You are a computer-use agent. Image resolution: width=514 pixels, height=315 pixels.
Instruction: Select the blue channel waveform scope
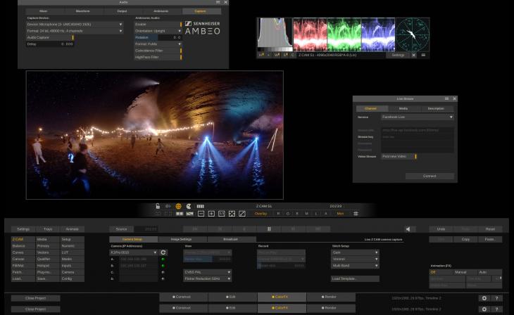pos(378,34)
